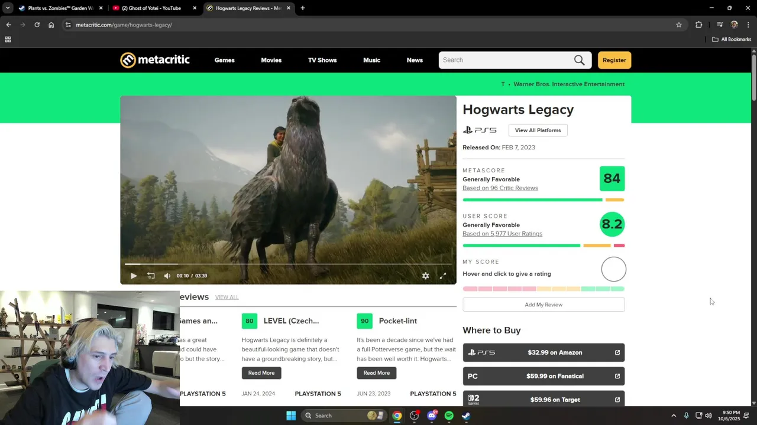Open the Windows Start menu
Image resolution: width=757 pixels, height=425 pixels.
pyautogui.click(x=291, y=416)
